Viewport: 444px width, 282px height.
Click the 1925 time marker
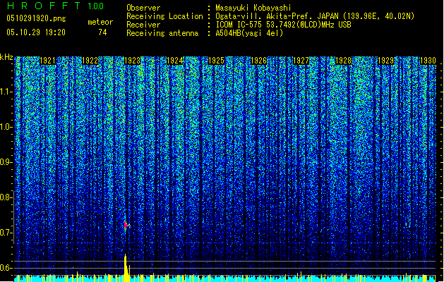click(217, 61)
